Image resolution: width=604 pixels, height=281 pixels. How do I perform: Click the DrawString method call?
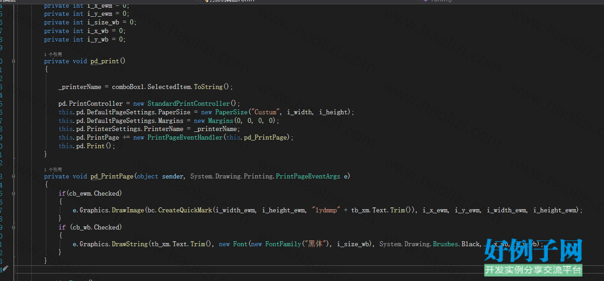(130, 244)
